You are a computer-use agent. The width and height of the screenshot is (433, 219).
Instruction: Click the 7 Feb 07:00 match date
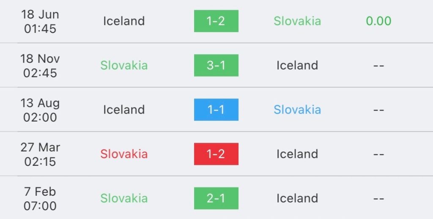coord(40,199)
